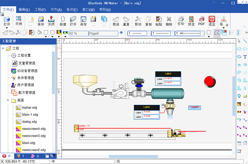
Task: Select the diagonal line drawing tool
Action: point(245,41)
